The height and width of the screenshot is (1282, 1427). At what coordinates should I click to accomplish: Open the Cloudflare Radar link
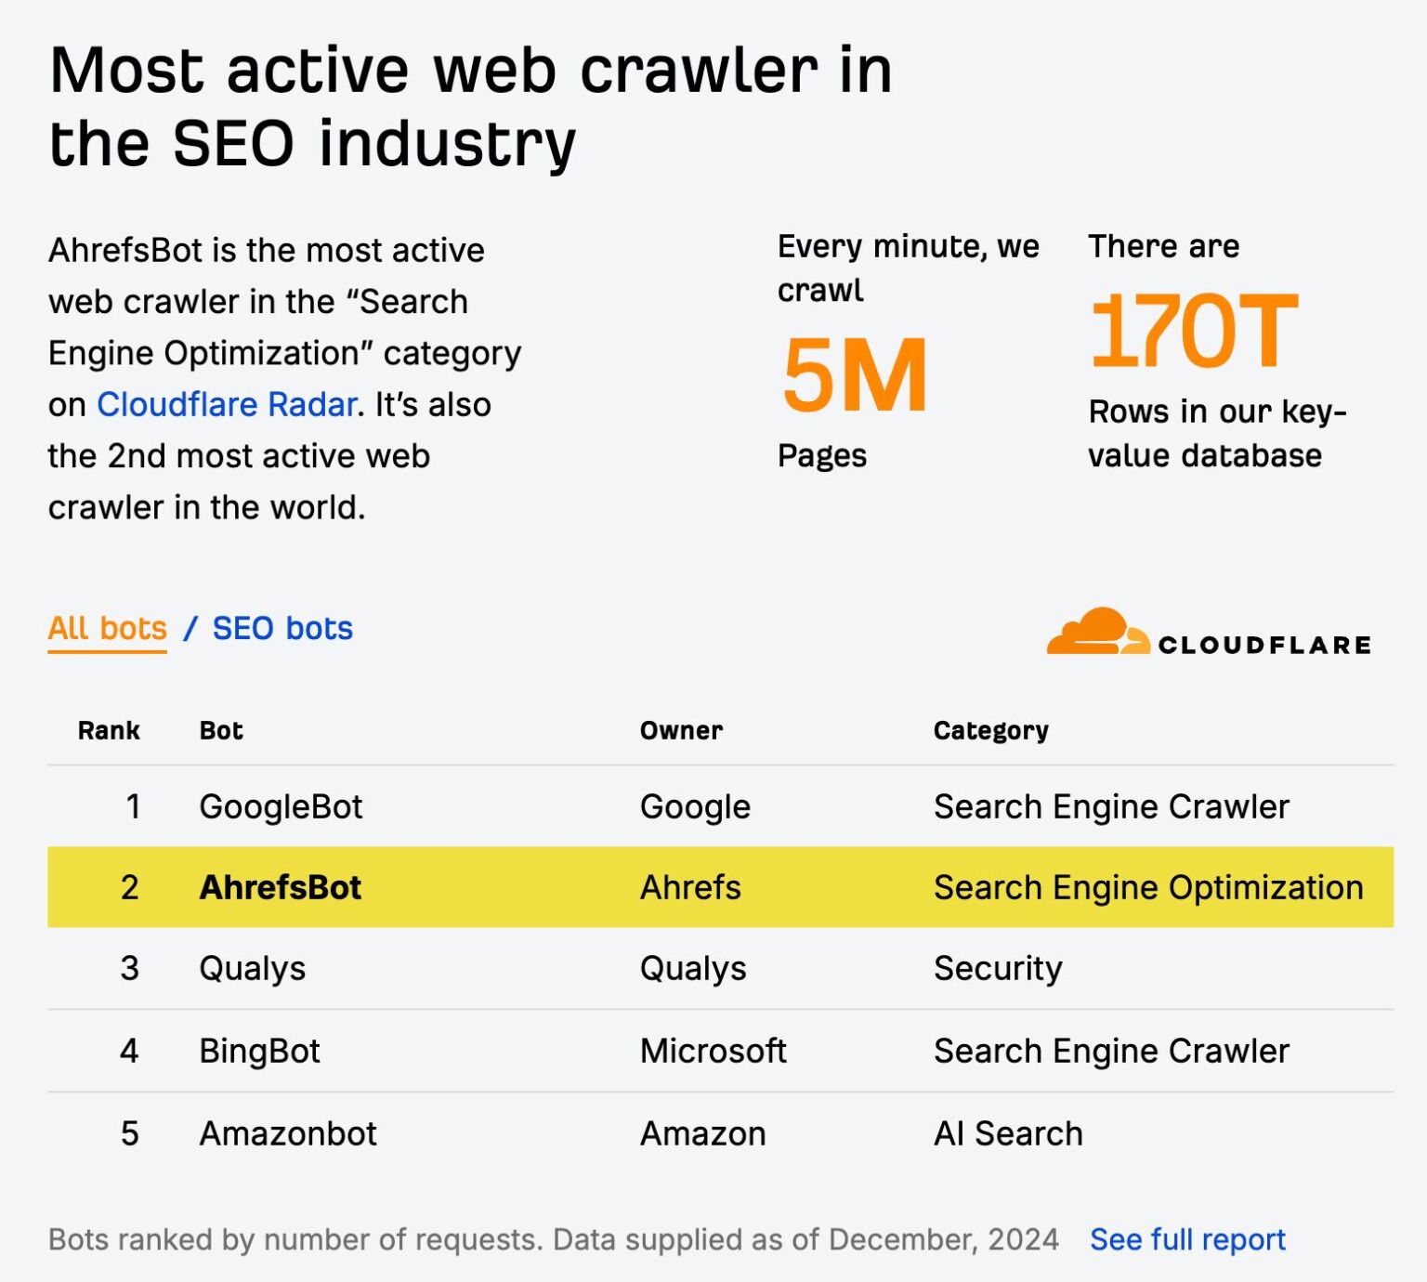(x=227, y=404)
